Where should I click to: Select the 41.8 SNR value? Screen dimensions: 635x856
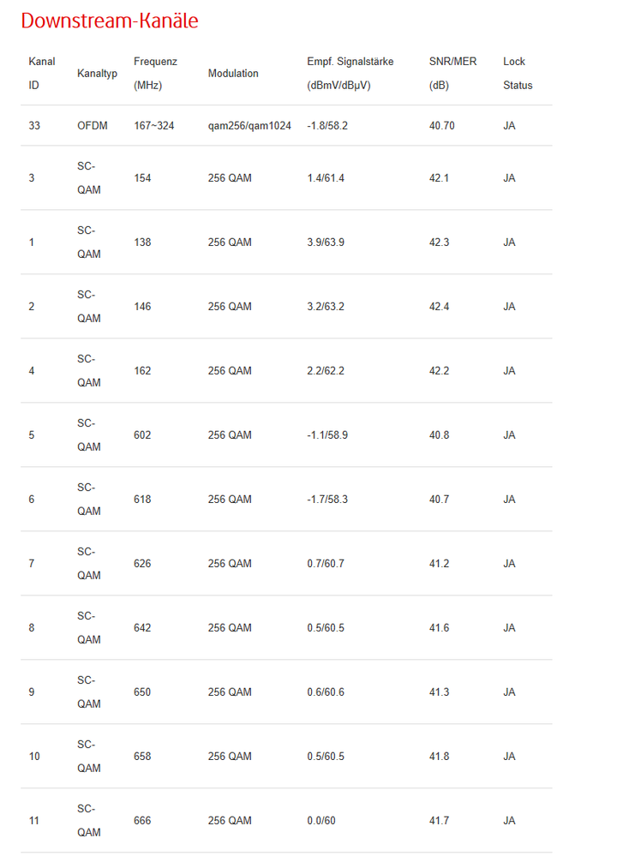click(x=440, y=757)
